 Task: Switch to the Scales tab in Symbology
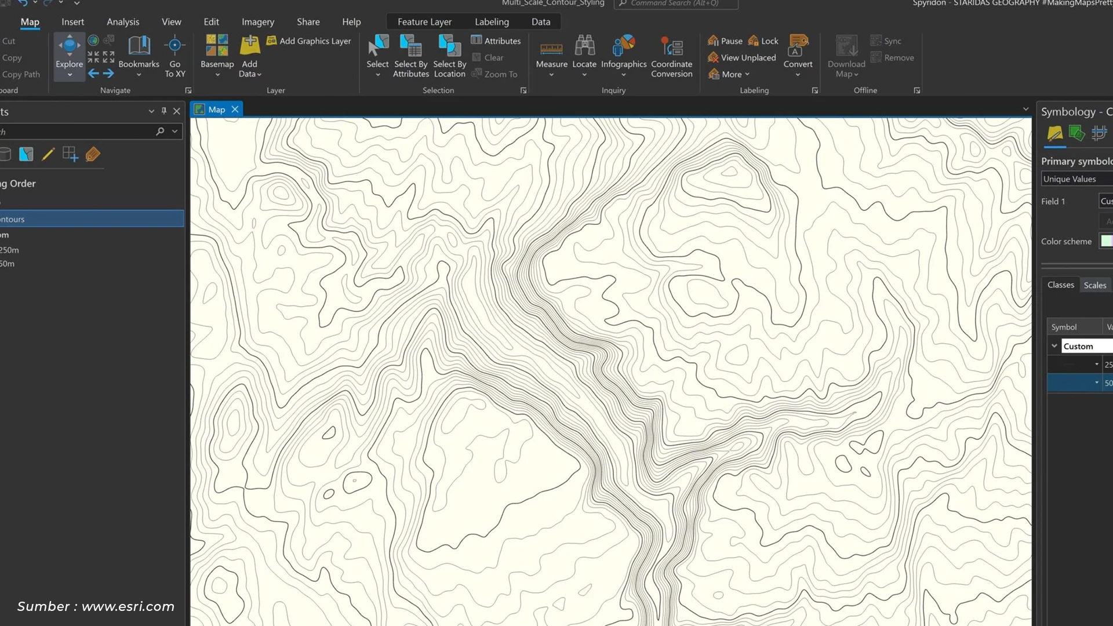(1094, 285)
